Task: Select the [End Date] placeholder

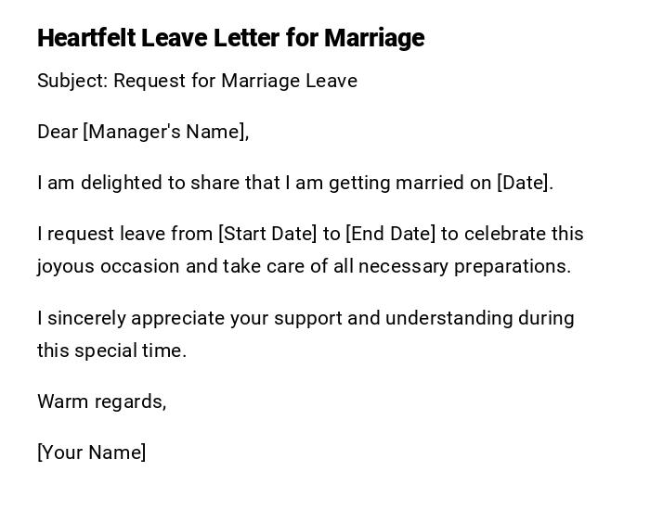Action: pos(390,234)
